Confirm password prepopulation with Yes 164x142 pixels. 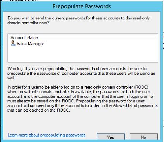(x=111, y=137)
